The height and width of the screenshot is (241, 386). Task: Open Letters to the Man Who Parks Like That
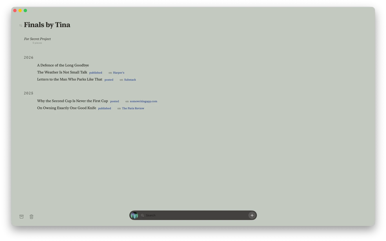70,79
